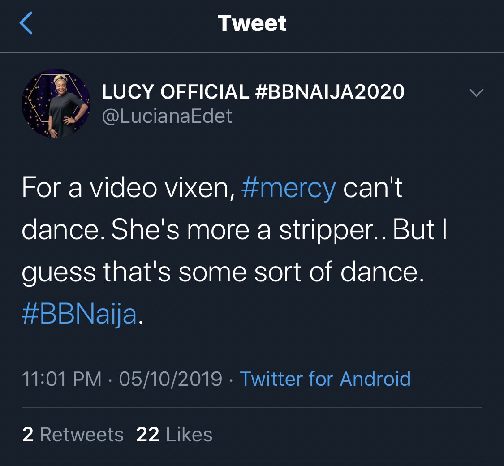Tap the line "guess that's some sort of dance"
The width and height of the screenshot is (504, 466).
(x=223, y=272)
